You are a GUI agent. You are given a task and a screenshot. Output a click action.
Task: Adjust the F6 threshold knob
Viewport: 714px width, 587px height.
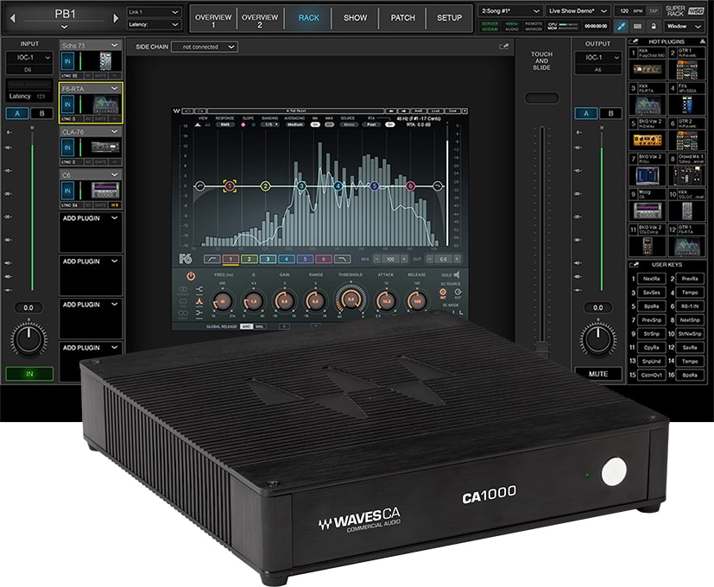pos(351,300)
